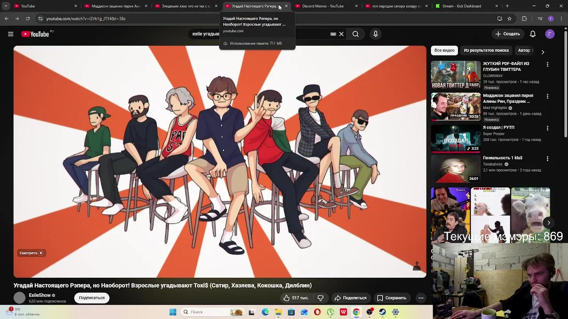Click the main video player frame
This screenshot has width=568, height=319.
coord(220,162)
